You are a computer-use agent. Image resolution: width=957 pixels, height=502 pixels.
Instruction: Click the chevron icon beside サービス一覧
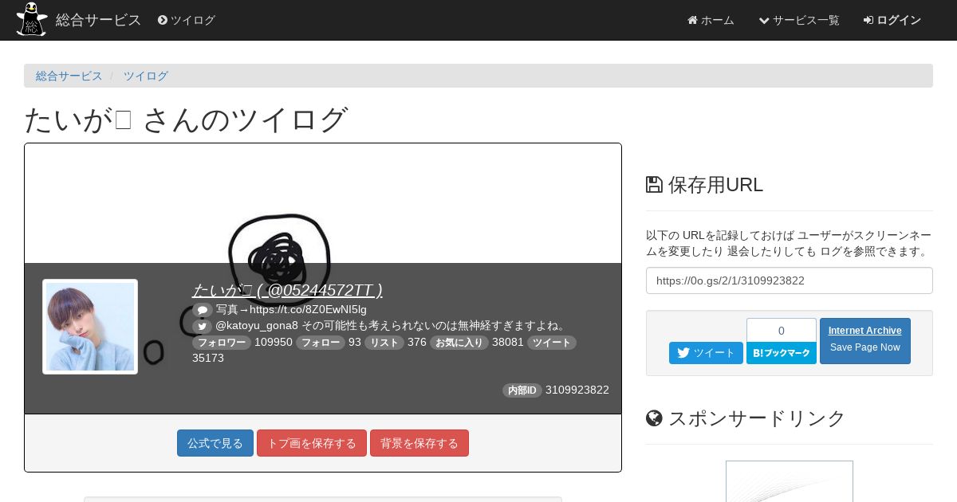pyautogui.click(x=764, y=20)
